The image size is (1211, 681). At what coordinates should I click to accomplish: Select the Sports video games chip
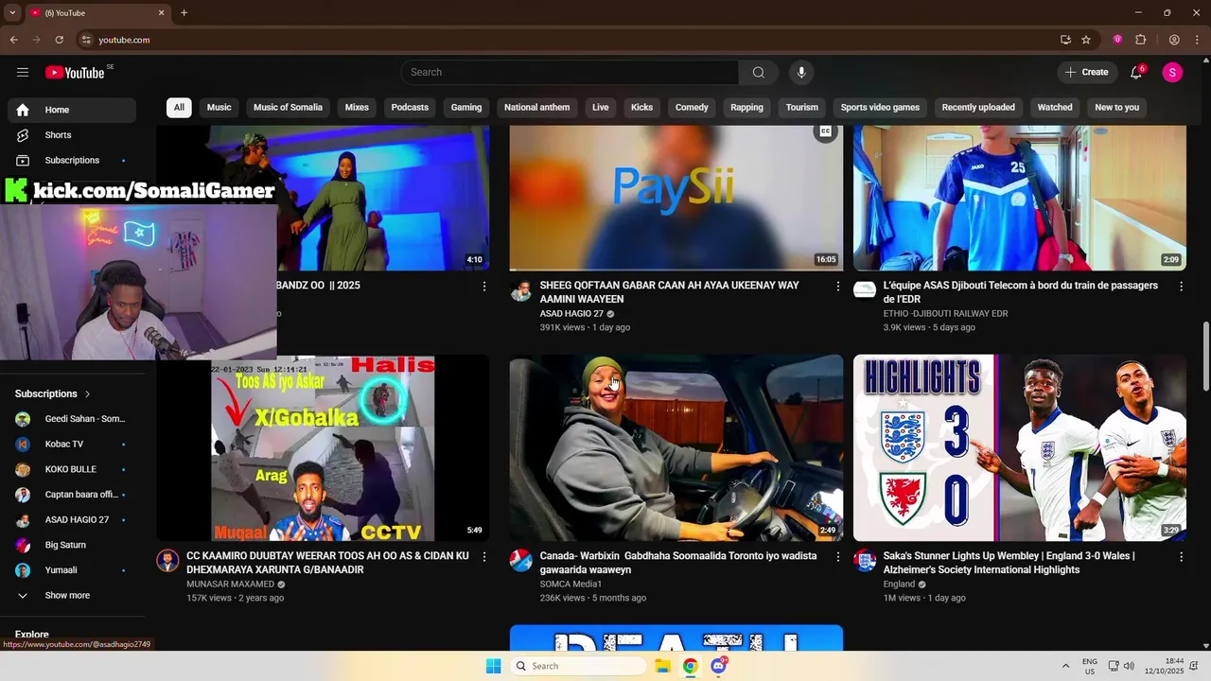pos(880,108)
